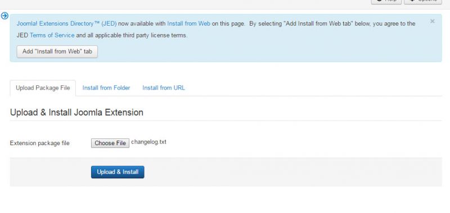Toggle the sidebar with the blue arrow icon
Viewport: 450px width, 213px height.
4,16
